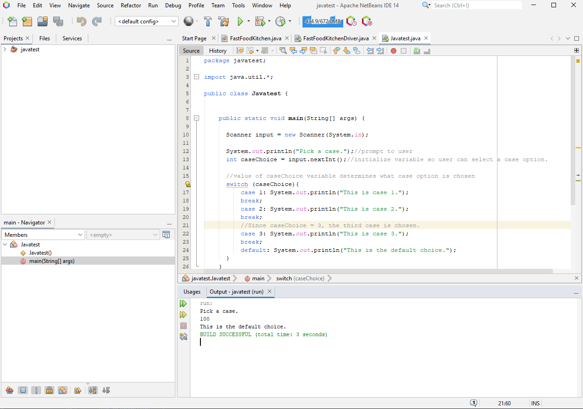Screen dimensions: 583x409
Task: Click the New Project toolbar icon
Action: click(27, 21)
